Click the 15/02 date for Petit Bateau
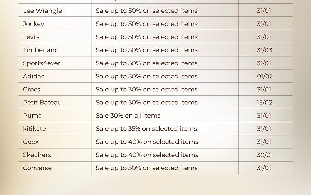 click(264, 102)
